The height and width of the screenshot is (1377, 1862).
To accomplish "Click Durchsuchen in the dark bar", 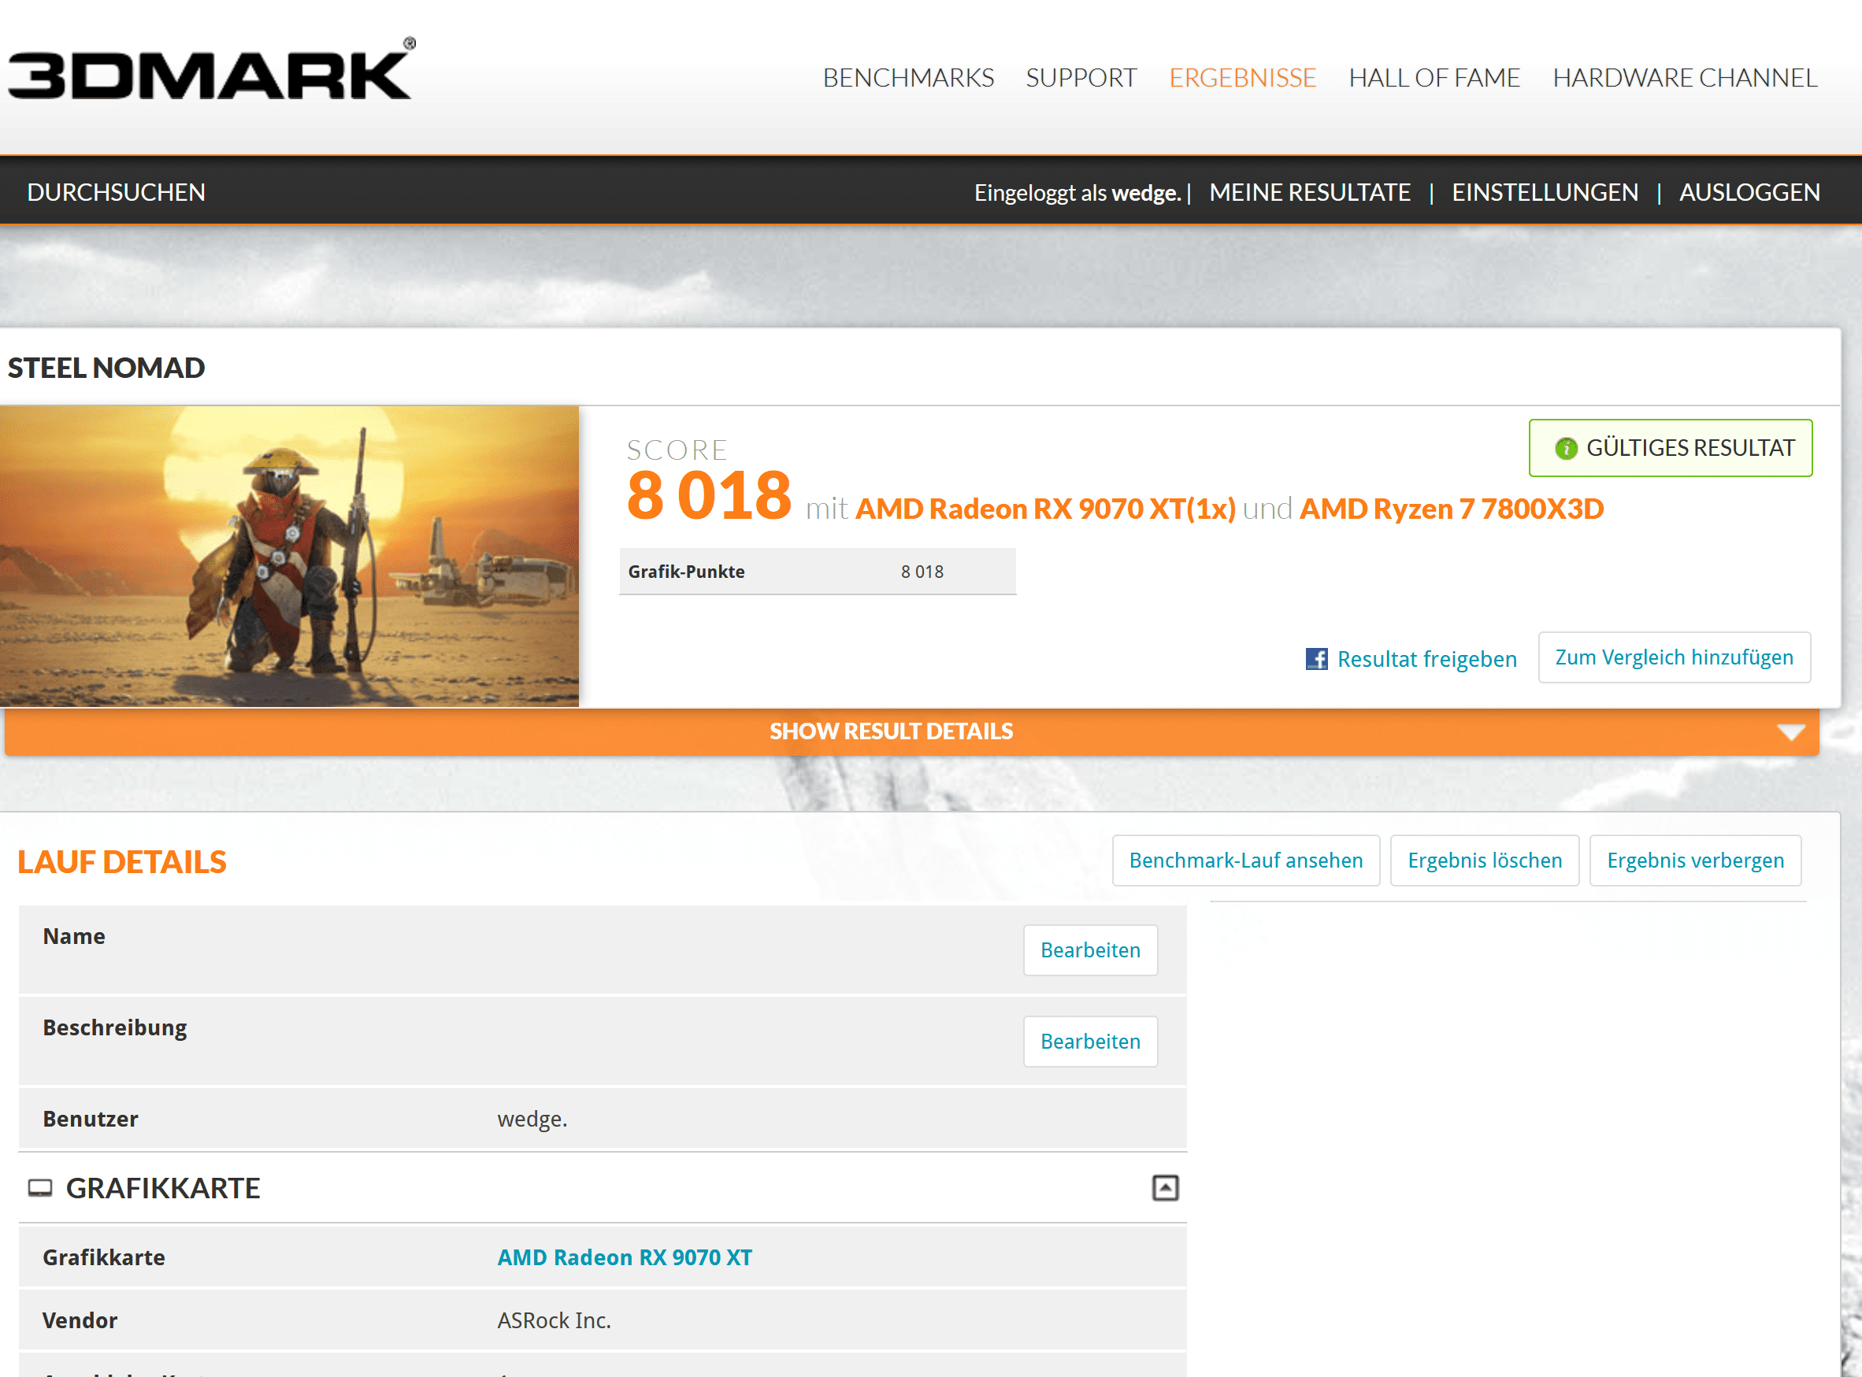I will 116,193.
